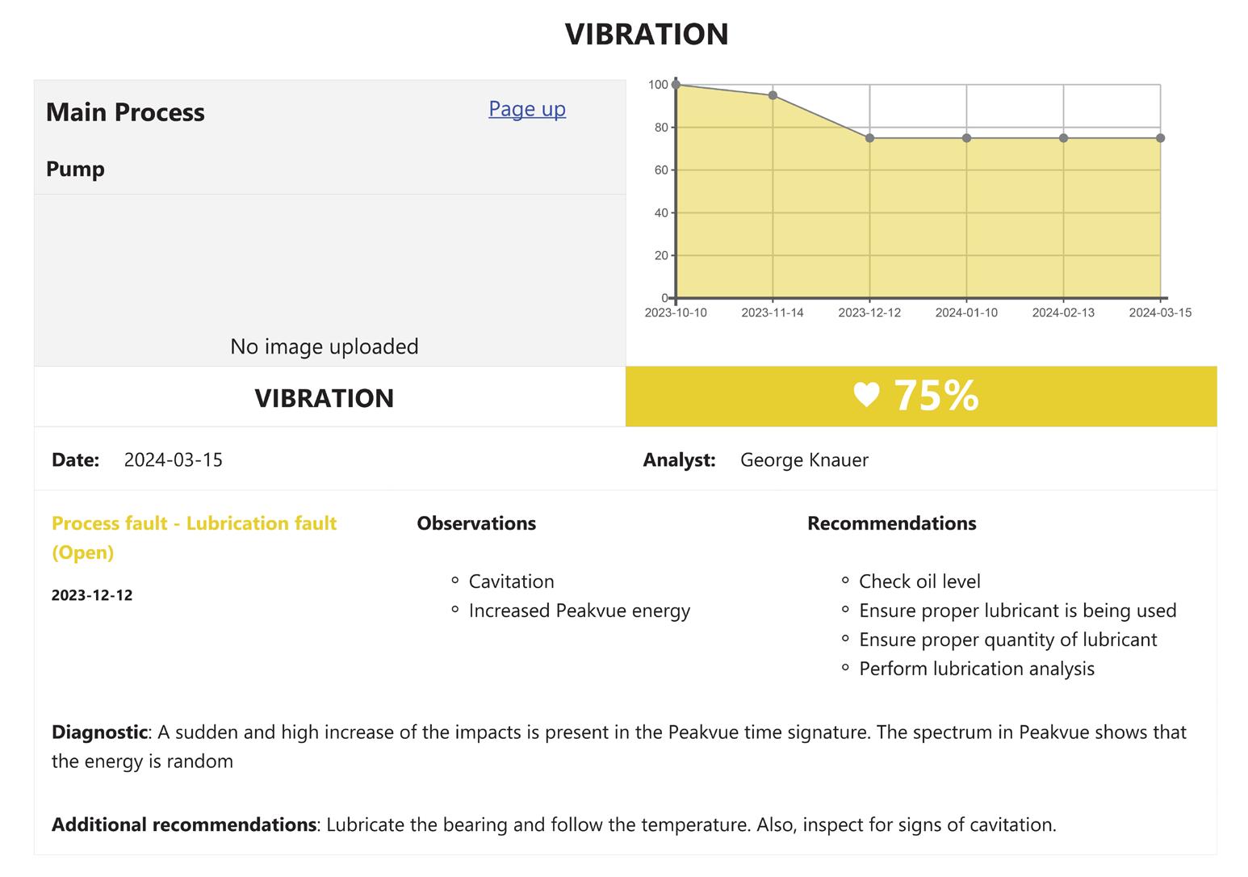Screen dimensions: 1248x877
Task: Select the 2023-11-14 chart data point
Action: click(x=773, y=95)
